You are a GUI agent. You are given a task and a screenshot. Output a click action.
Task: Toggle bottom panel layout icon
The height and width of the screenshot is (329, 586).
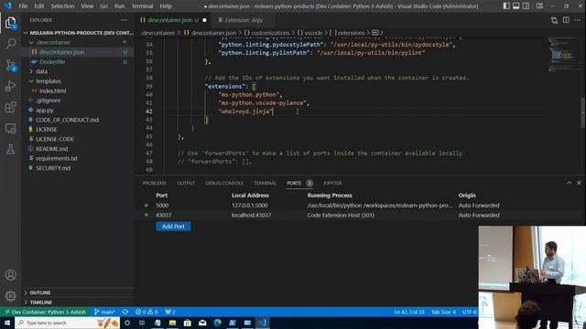(516, 6)
